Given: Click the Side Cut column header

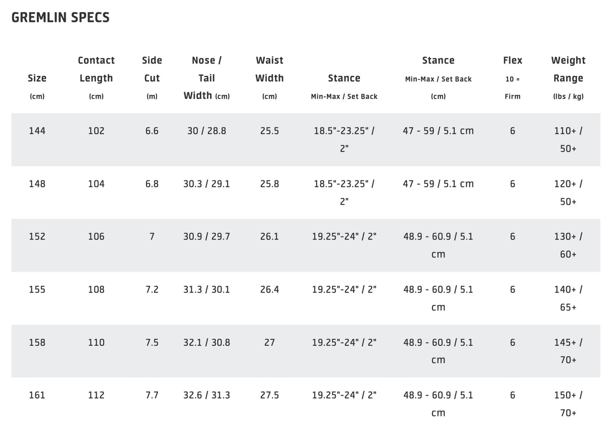Looking at the screenshot, I should 152,78.
